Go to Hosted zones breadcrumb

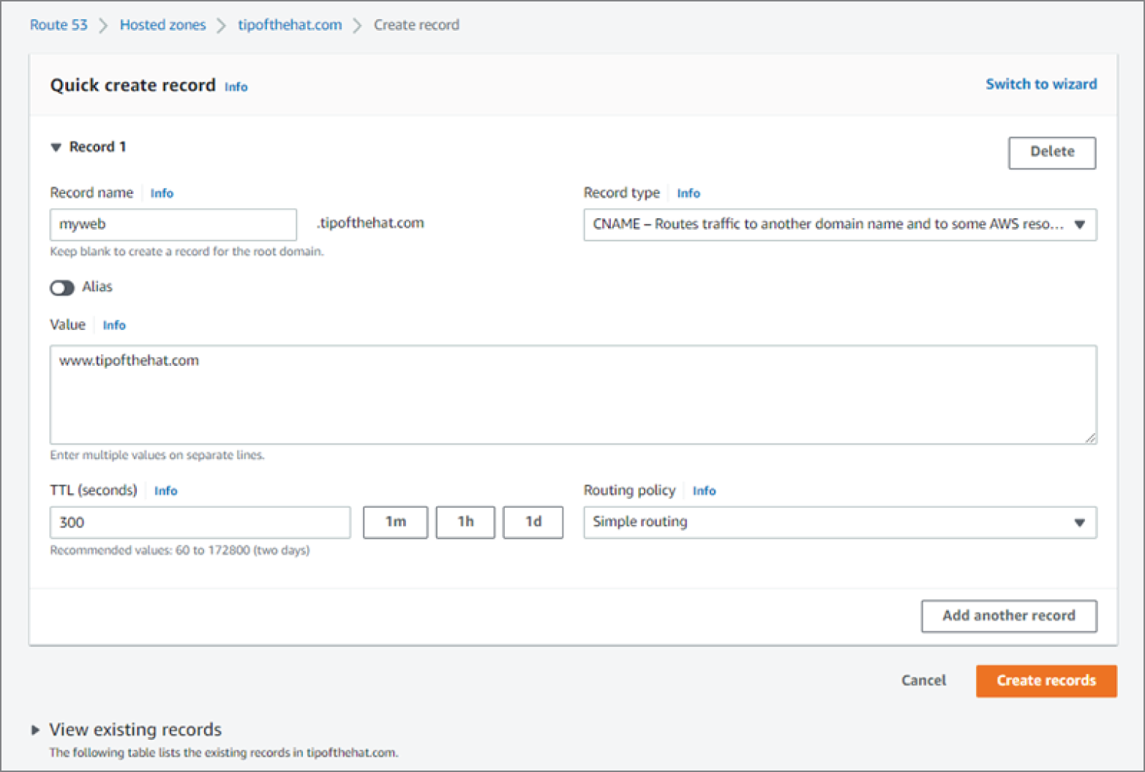pos(162,25)
